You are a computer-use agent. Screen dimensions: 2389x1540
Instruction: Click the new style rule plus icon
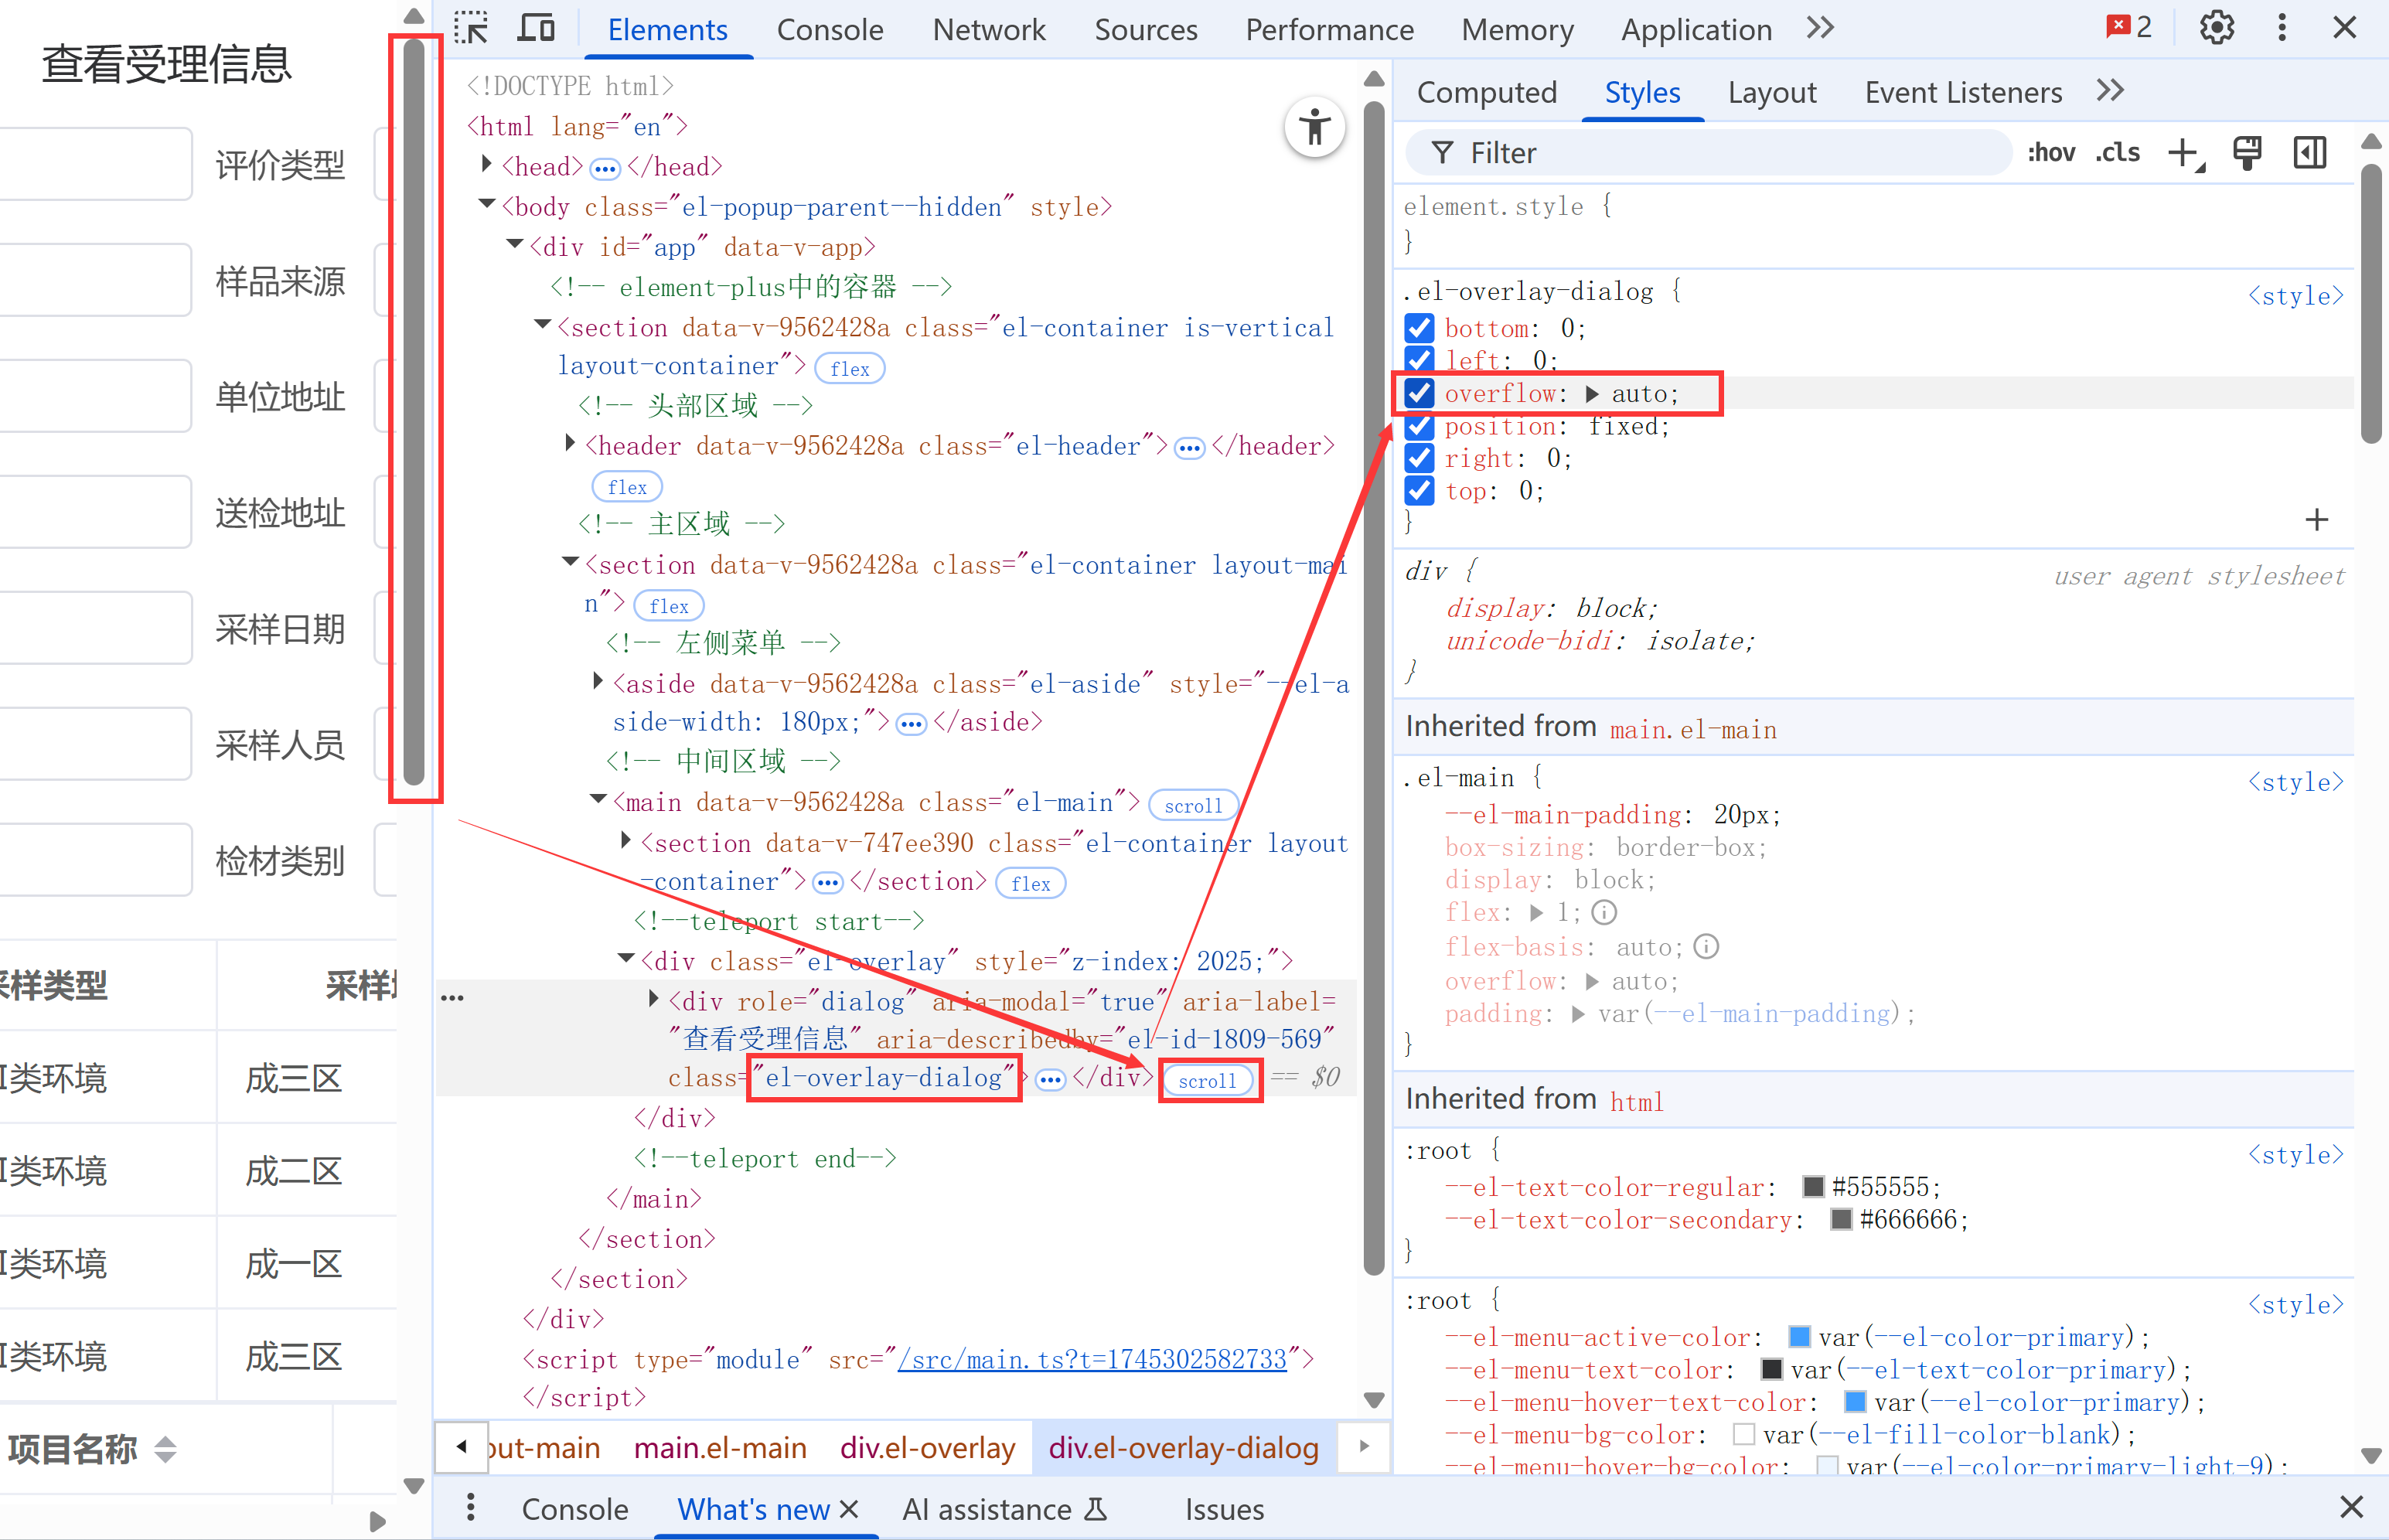pos(2185,153)
